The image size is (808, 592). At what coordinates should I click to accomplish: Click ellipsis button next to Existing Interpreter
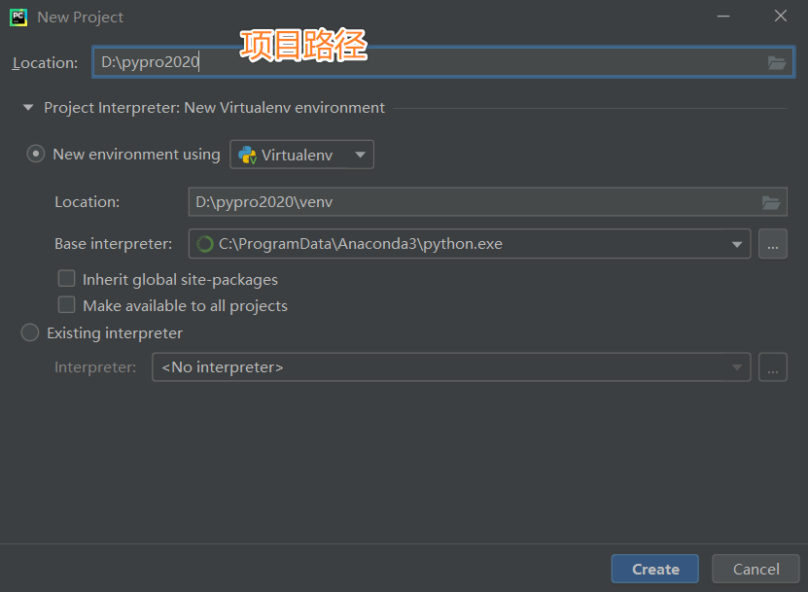(772, 366)
